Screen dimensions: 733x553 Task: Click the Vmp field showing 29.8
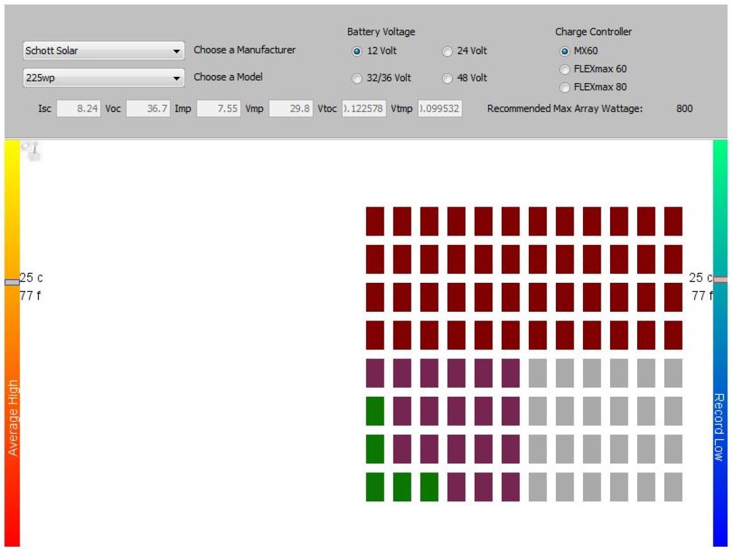[x=290, y=108]
